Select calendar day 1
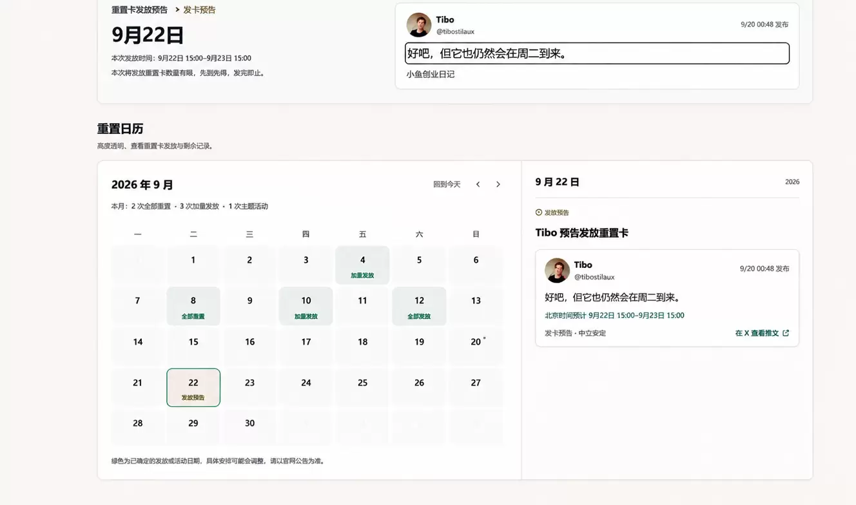 click(193, 265)
